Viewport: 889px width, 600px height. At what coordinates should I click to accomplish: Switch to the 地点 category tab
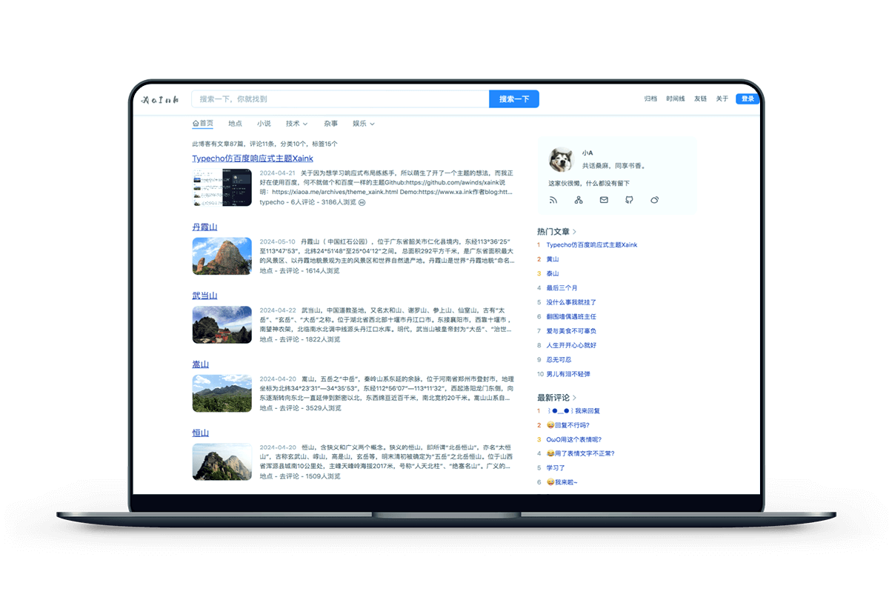point(235,124)
